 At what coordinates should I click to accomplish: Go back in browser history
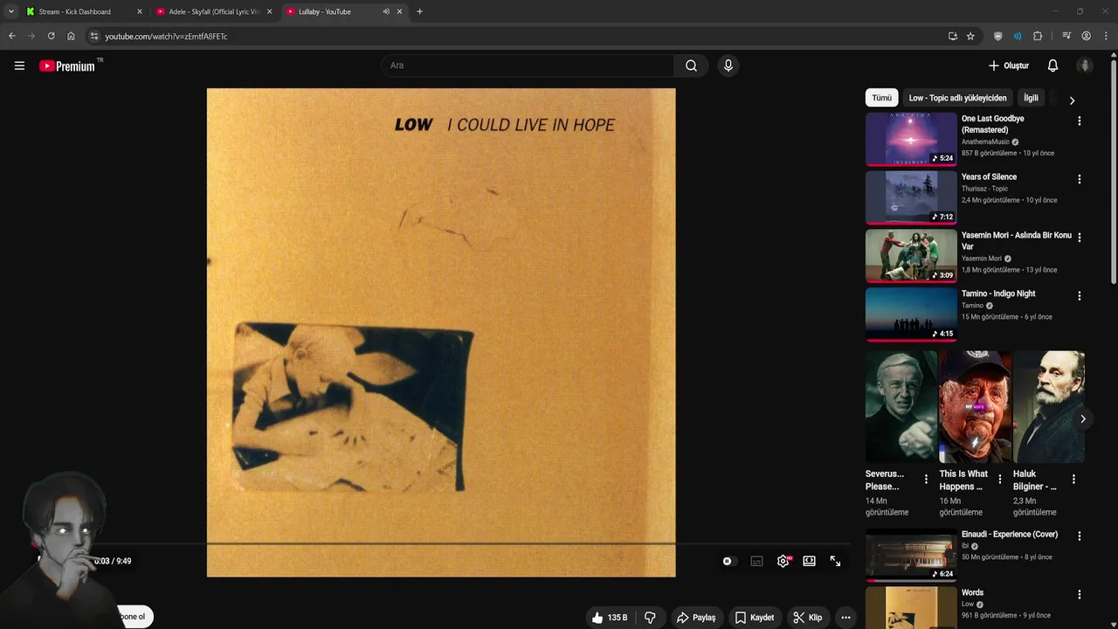(11, 36)
